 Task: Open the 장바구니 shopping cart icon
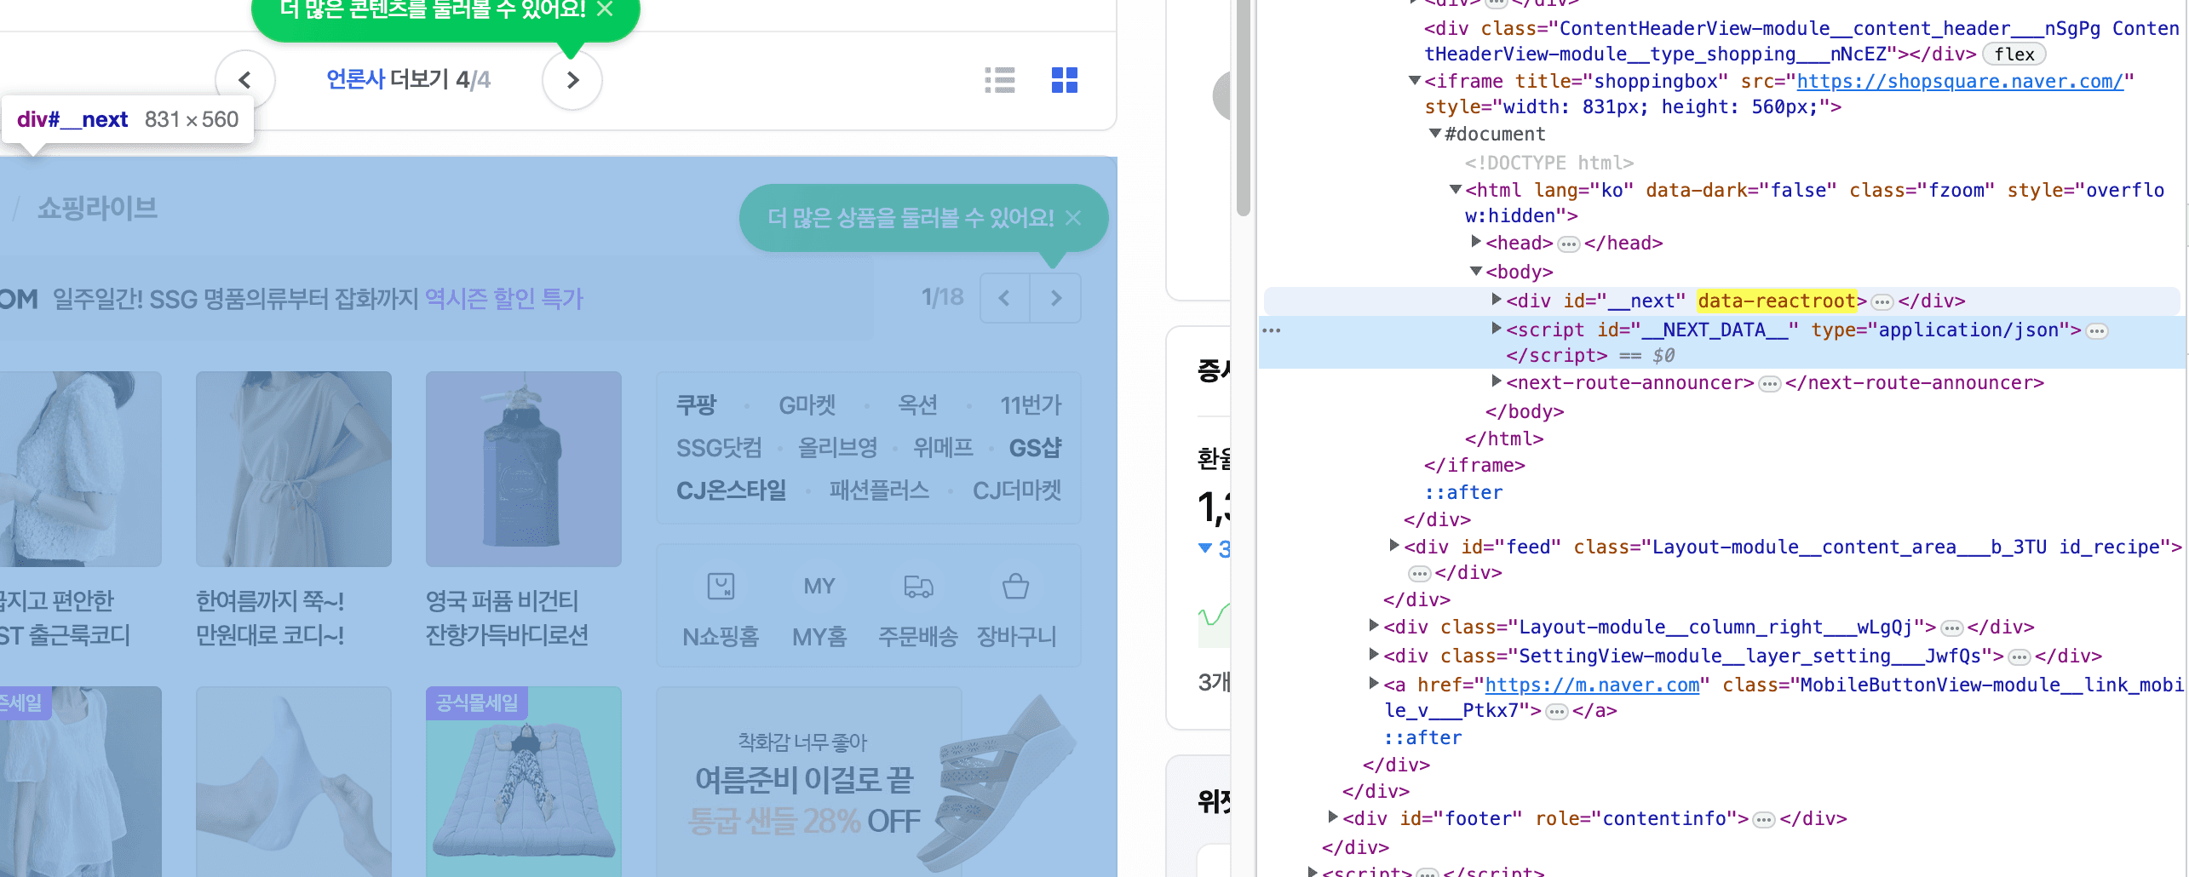[x=1017, y=586]
